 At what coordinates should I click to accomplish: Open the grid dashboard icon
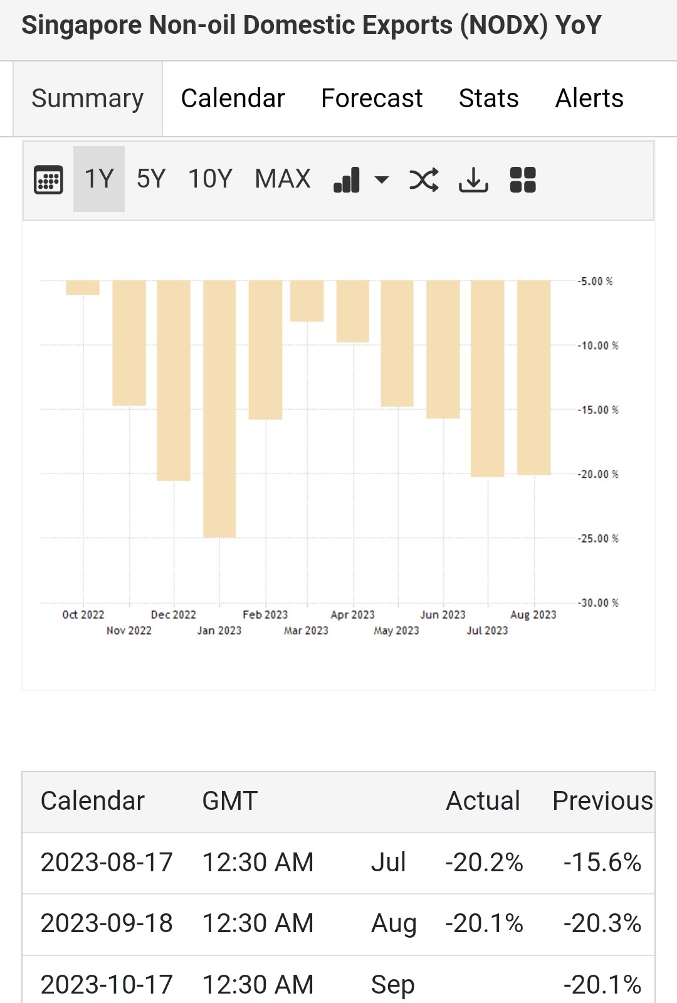[523, 180]
